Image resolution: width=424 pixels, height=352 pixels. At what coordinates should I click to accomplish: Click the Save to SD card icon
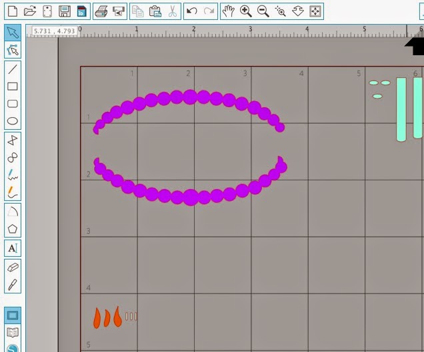[x=81, y=11]
